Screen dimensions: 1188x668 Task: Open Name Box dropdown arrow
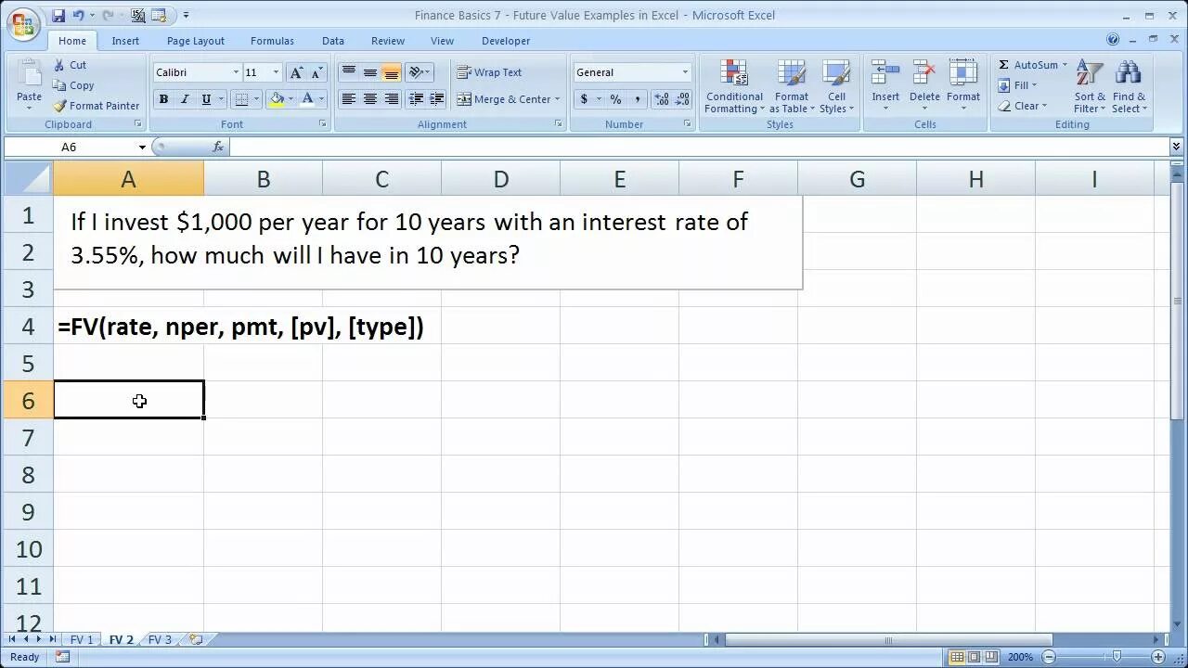coord(142,148)
